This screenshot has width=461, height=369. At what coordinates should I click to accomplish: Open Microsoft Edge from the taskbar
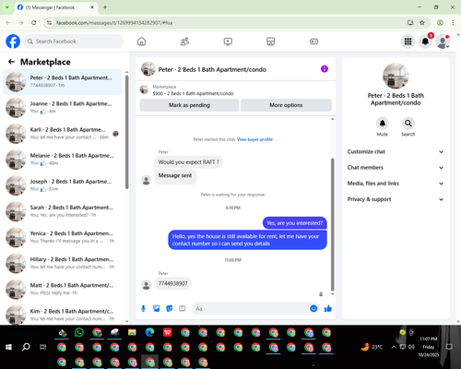tap(149, 332)
